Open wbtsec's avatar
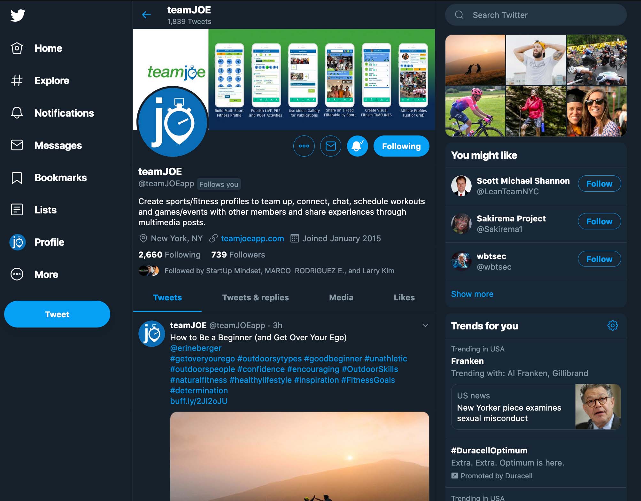Screen dimensions: 641x501 (461, 261)
